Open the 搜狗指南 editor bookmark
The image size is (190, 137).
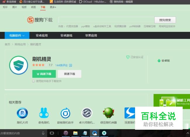pyautogui.click(x=121, y=1)
